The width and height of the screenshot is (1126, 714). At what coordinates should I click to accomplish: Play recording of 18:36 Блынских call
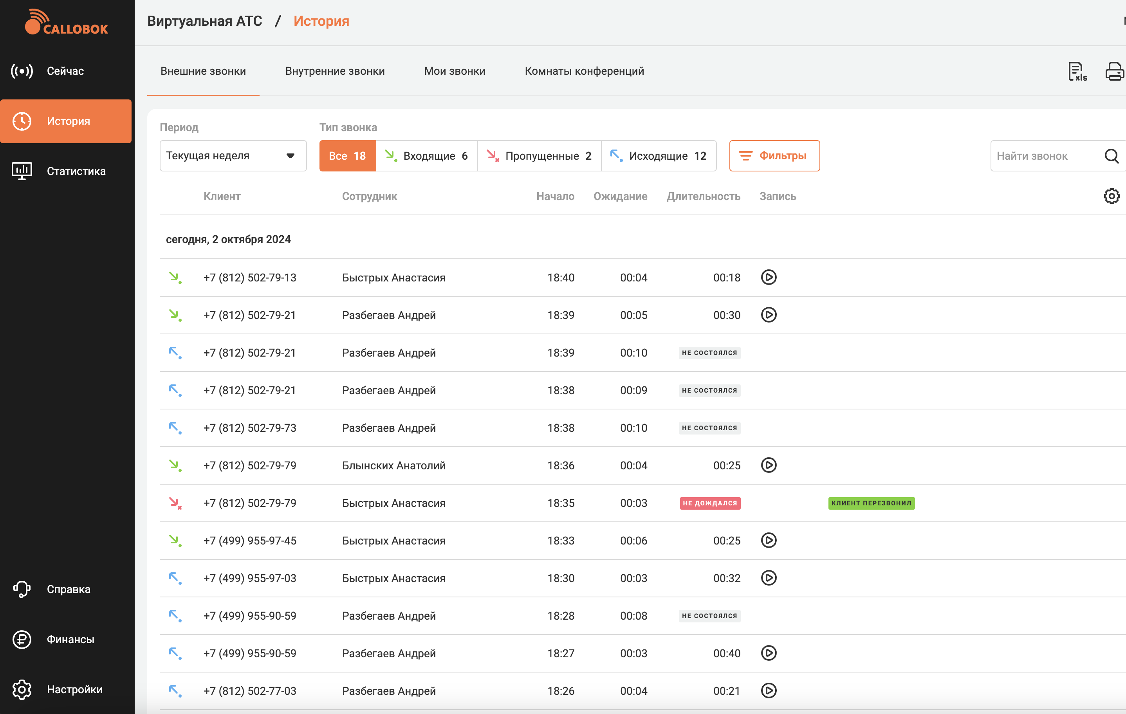click(x=768, y=465)
